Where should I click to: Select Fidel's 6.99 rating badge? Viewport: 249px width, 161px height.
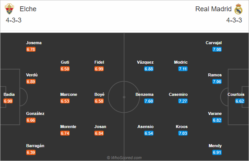99,69
